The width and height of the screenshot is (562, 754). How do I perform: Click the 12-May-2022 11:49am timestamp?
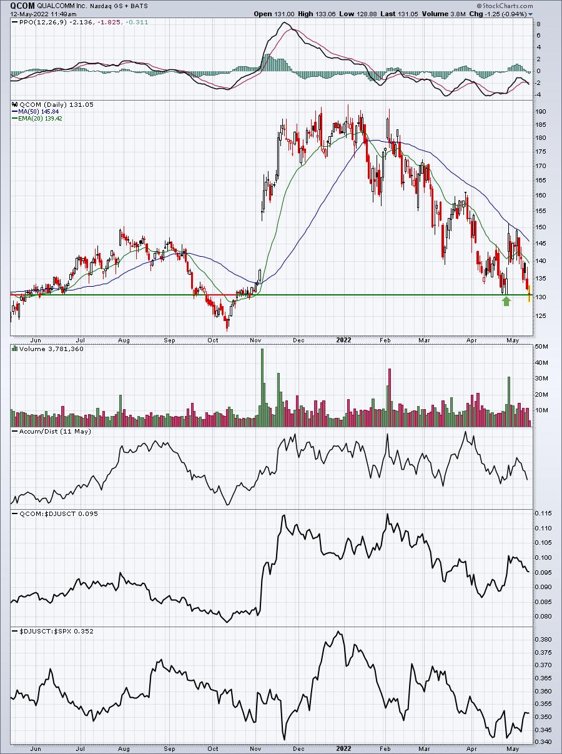point(39,13)
